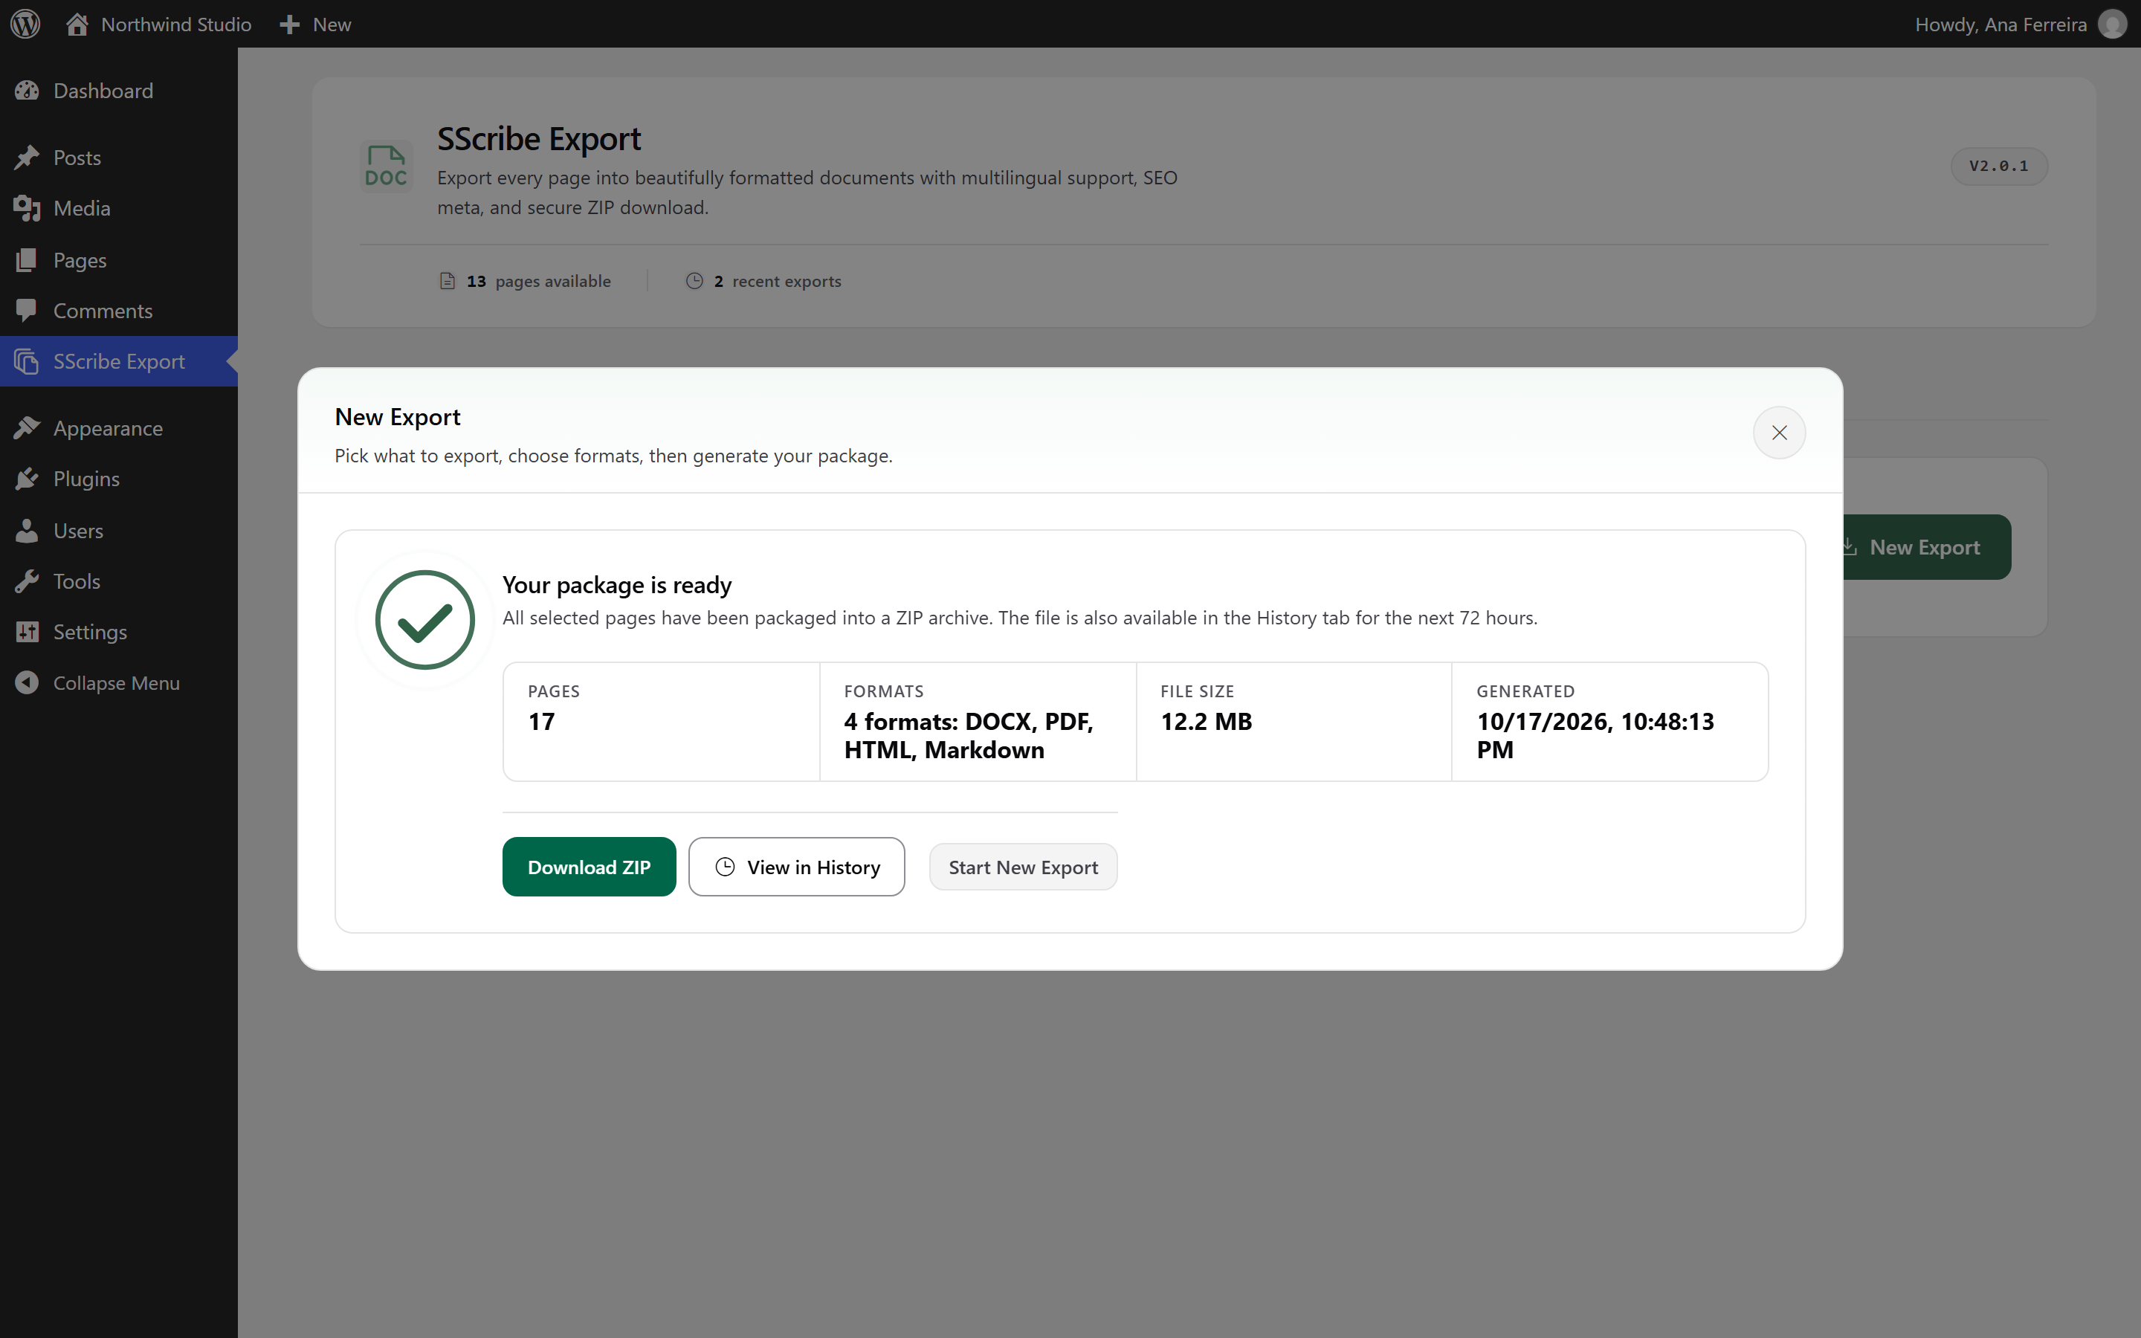Click the plus icon next to New
The width and height of the screenshot is (2141, 1338).
(289, 25)
